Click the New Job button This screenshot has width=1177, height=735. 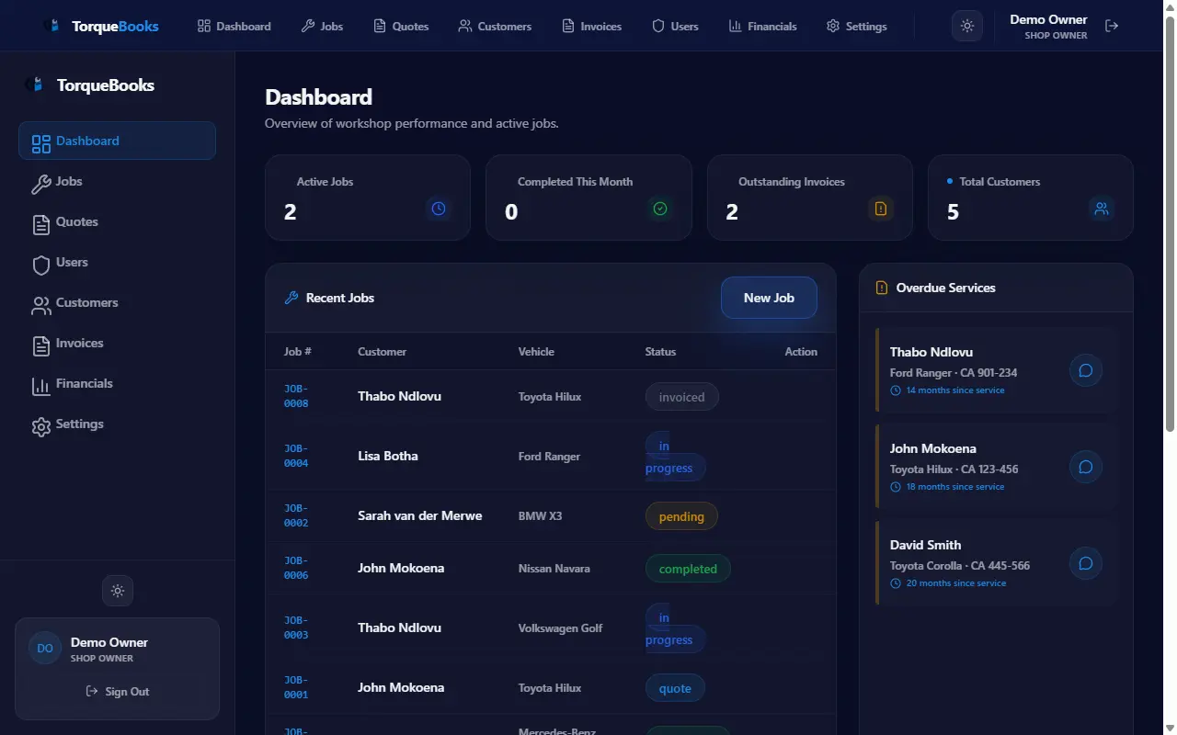pos(769,298)
